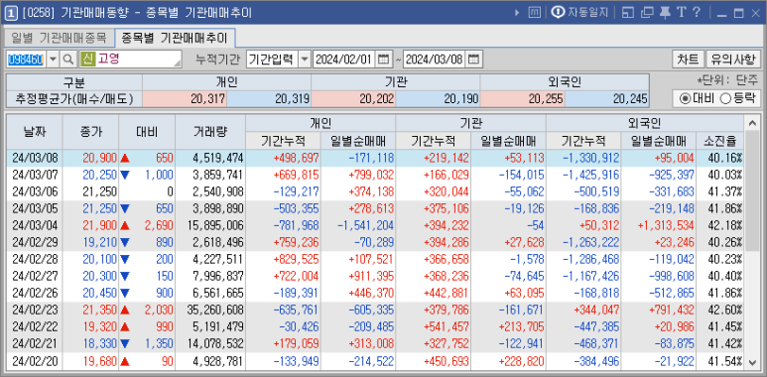Image resolution: width=767 pixels, height=377 pixels.
Task: Click the window layout icon beside 자동일지
Action: [x=627, y=13]
